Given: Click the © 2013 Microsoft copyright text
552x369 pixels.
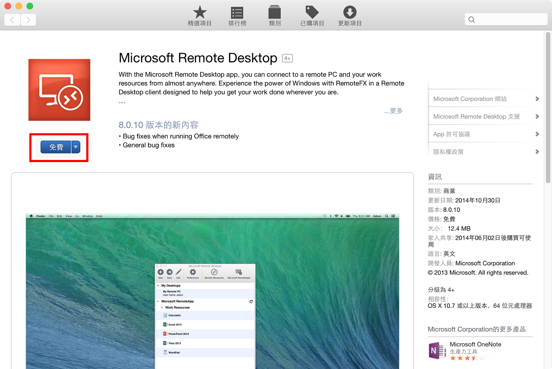Looking at the screenshot, I should (x=478, y=273).
